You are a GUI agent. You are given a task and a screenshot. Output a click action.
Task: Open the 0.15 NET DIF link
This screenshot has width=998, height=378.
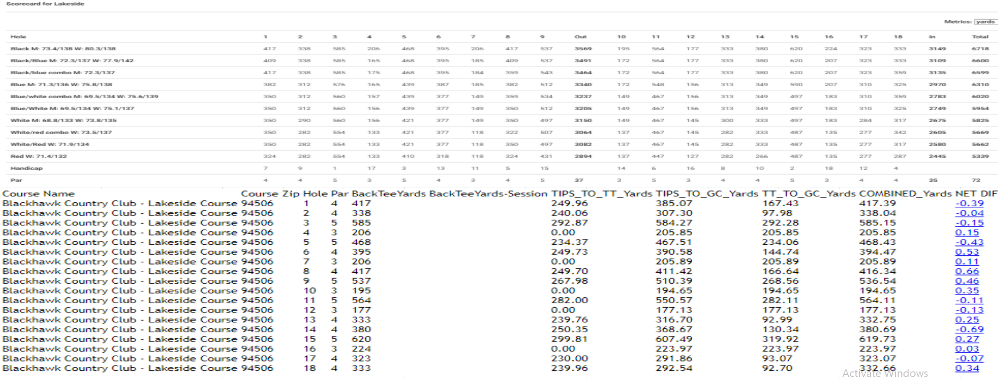coord(967,232)
